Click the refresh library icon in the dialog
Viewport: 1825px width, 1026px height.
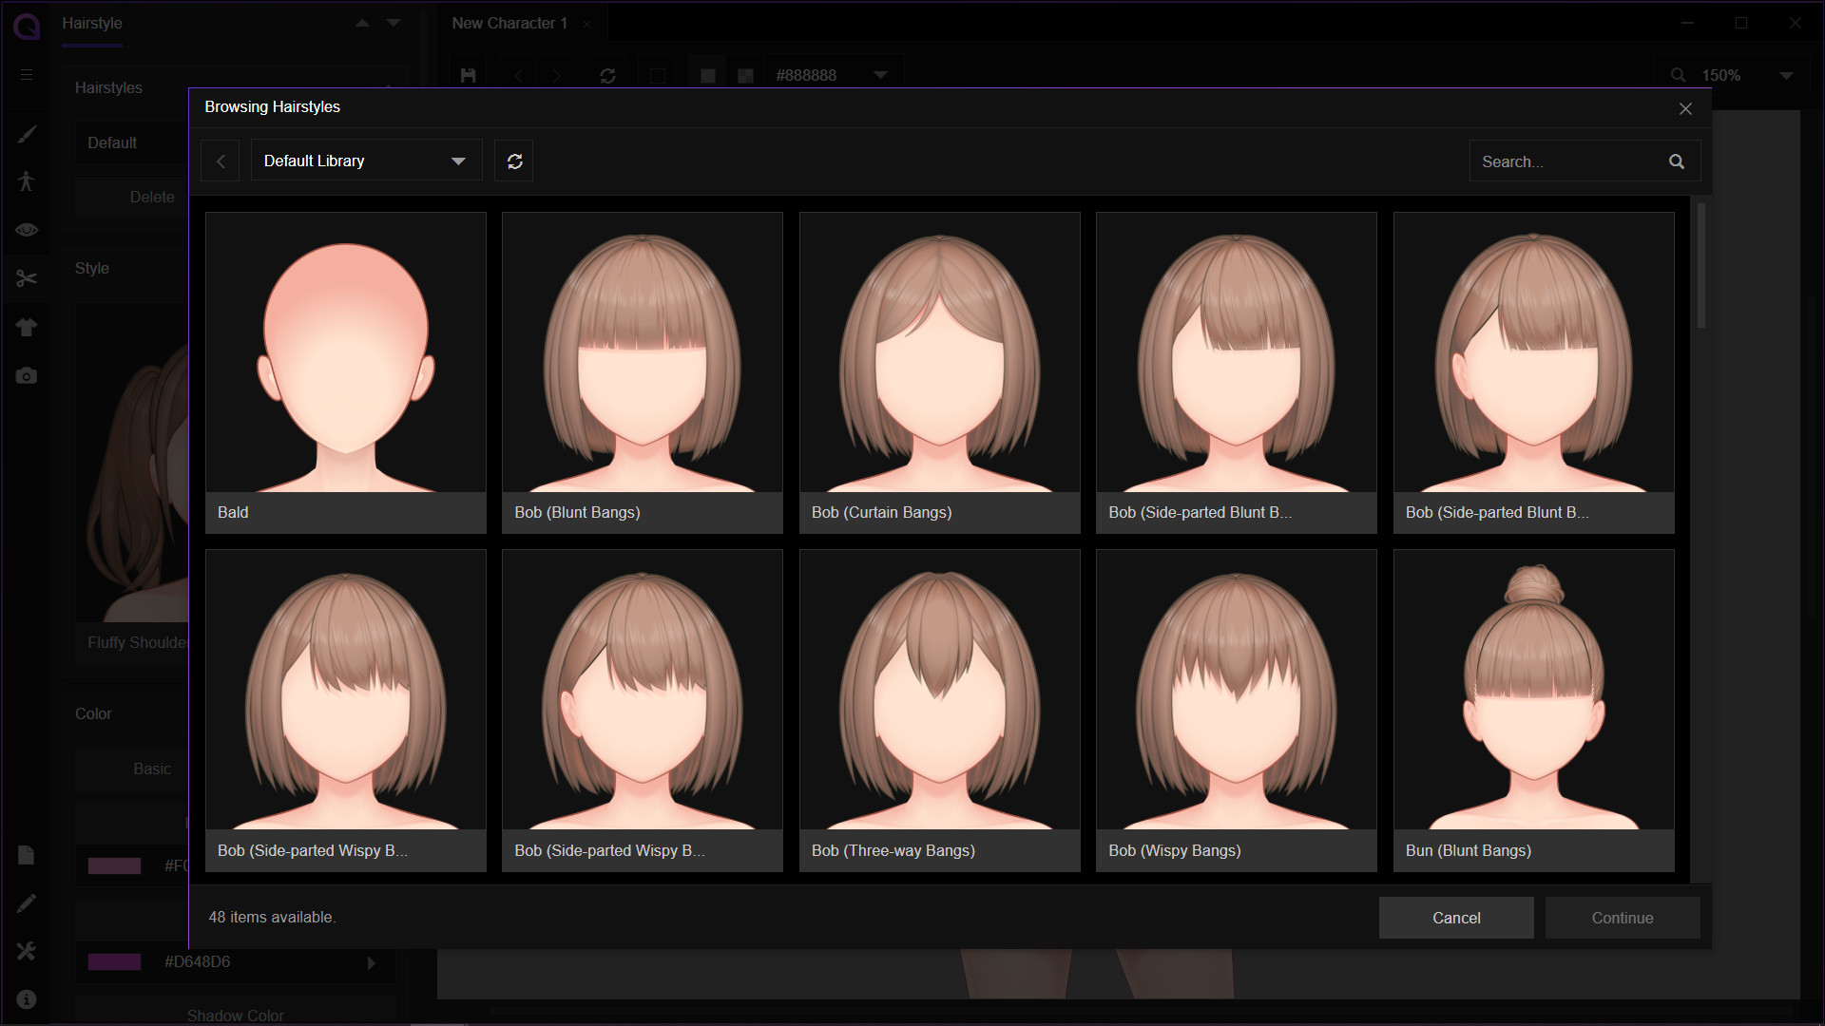(514, 161)
